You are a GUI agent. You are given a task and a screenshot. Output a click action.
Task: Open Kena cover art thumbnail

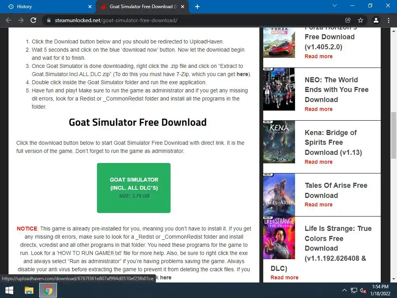pyautogui.click(x=279, y=142)
